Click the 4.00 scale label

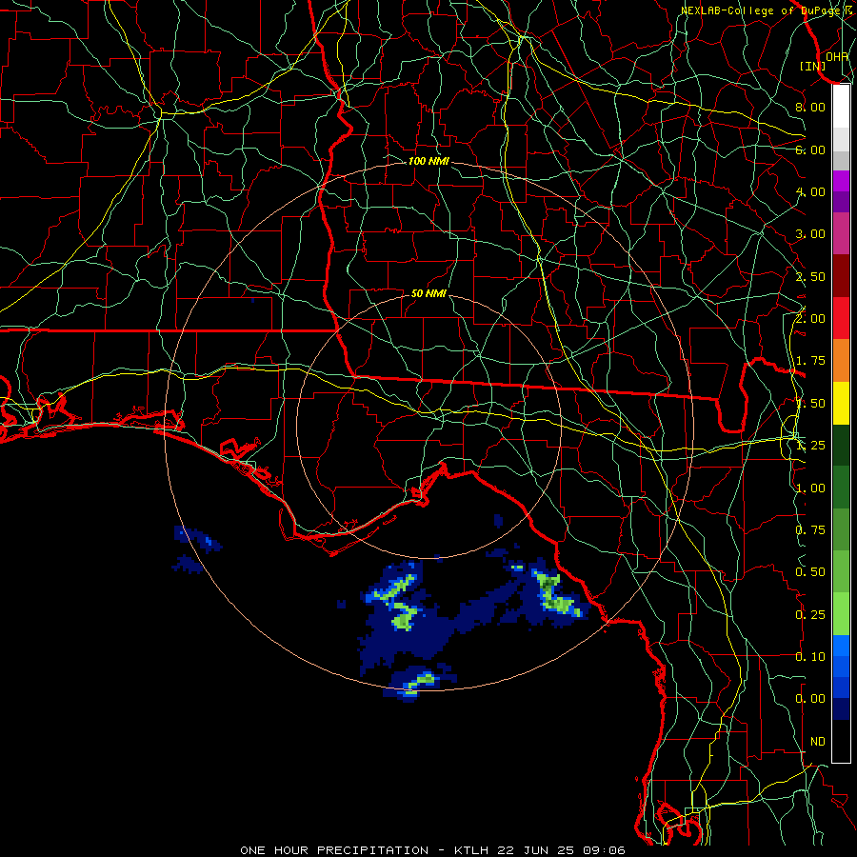tap(810, 191)
